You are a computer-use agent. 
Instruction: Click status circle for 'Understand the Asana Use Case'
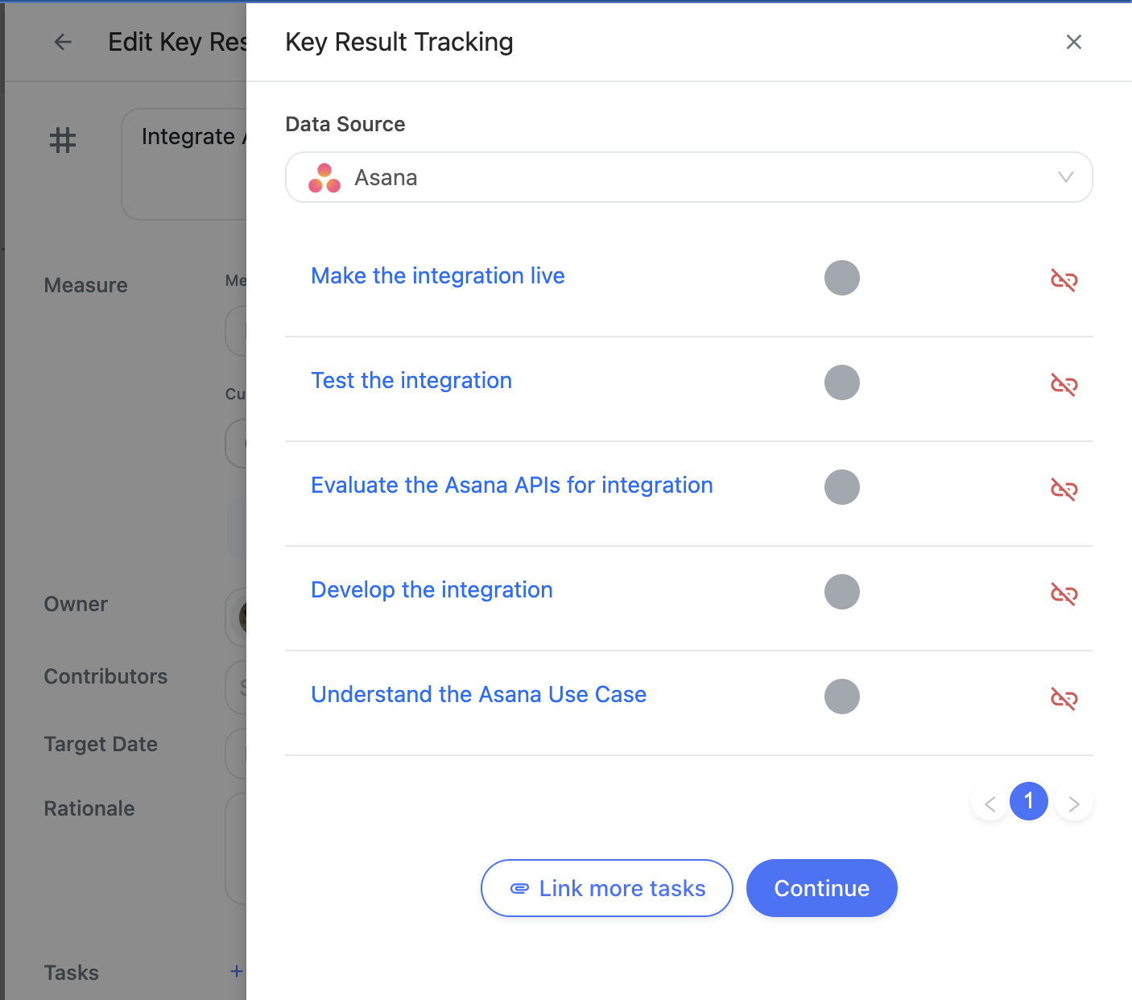(x=842, y=696)
